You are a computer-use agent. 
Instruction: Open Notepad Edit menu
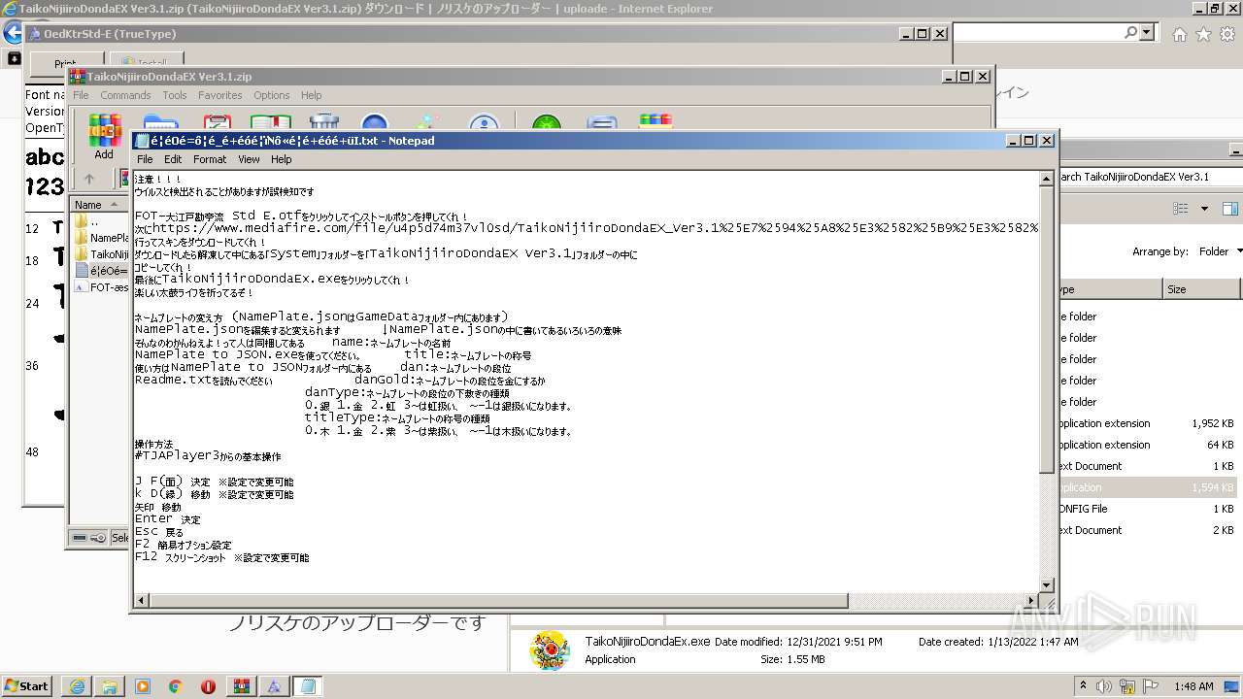pos(173,159)
